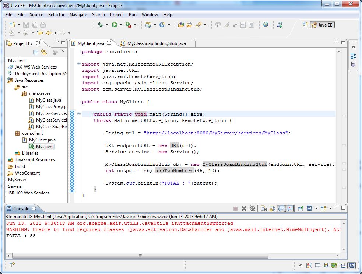Run the MyClient application from the toolbar
The height and width of the screenshot is (274, 362).
coord(115,25)
